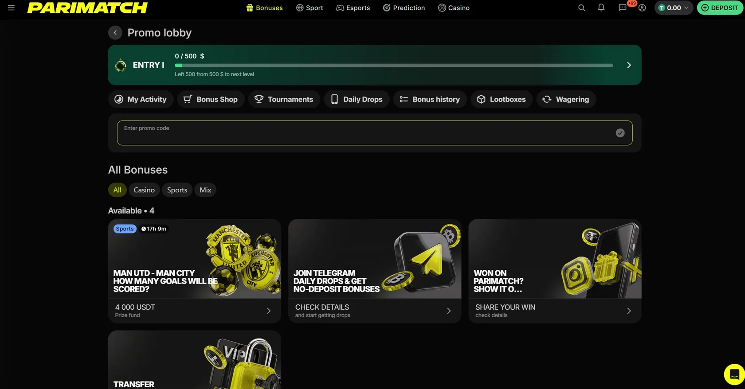Filter bonuses by Casino
The width and height of the screenshot is (745, 389).
coord(144,190)
